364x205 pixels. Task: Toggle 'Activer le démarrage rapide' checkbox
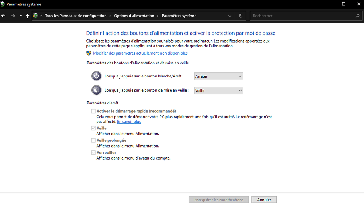click(93, 112)
